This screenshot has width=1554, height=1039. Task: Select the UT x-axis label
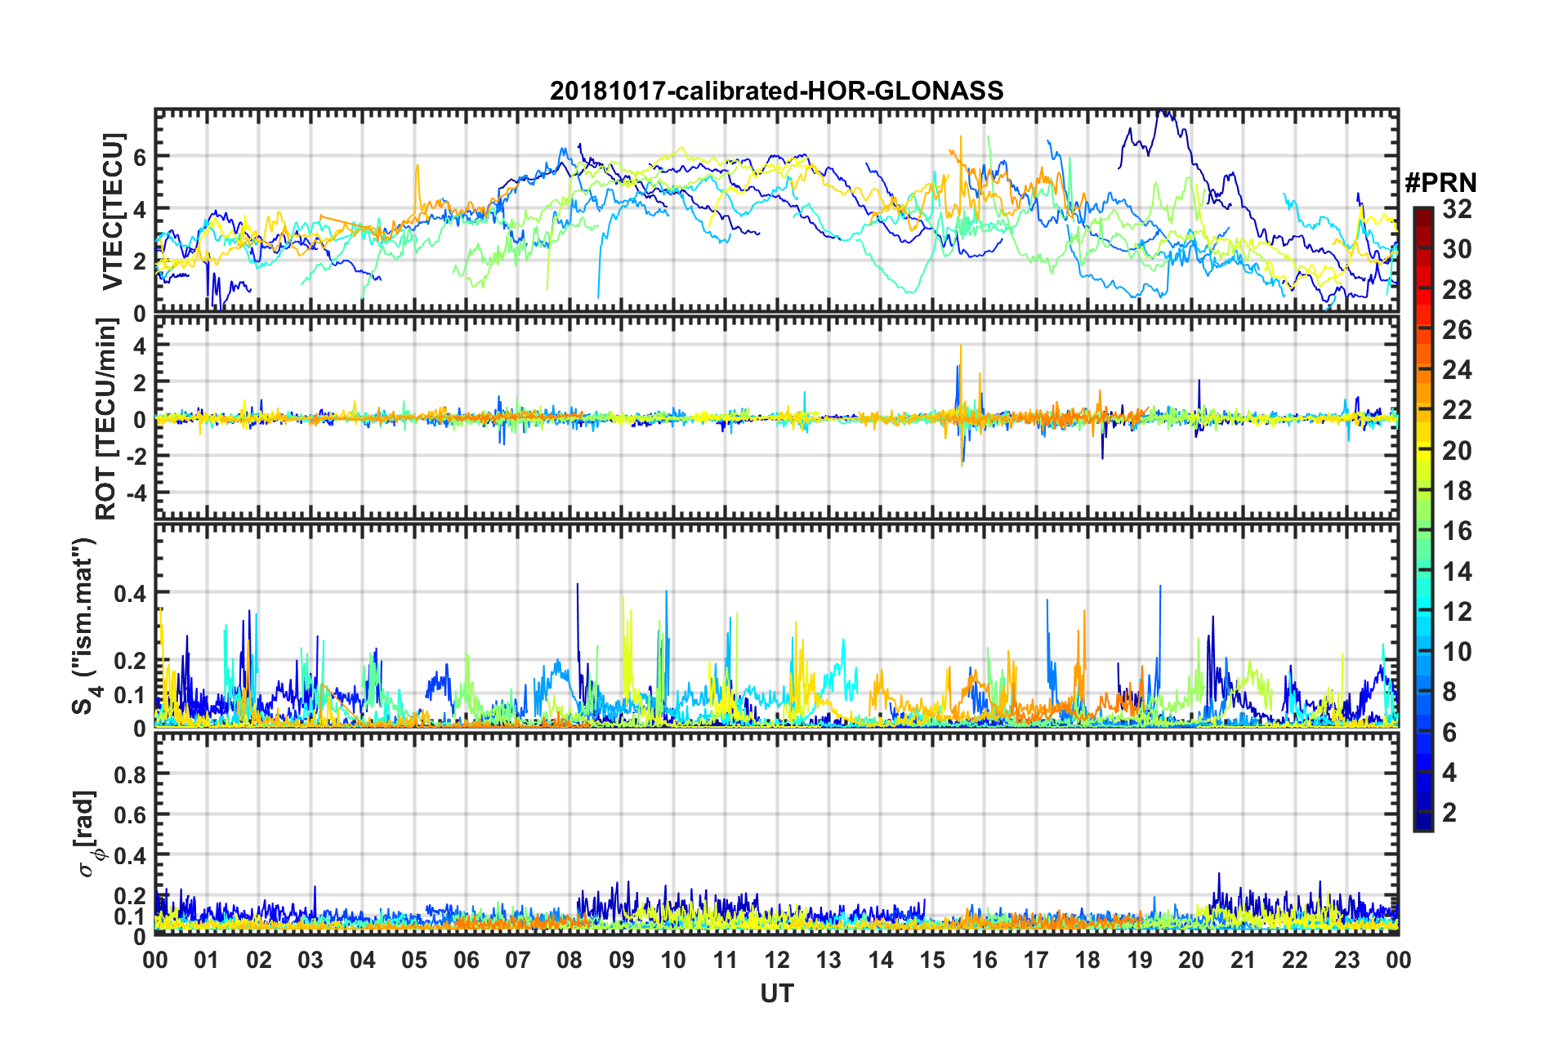[x=777, y=993]
